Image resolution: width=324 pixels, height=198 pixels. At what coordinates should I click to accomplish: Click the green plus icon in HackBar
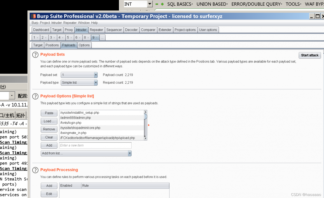[162, 4]
